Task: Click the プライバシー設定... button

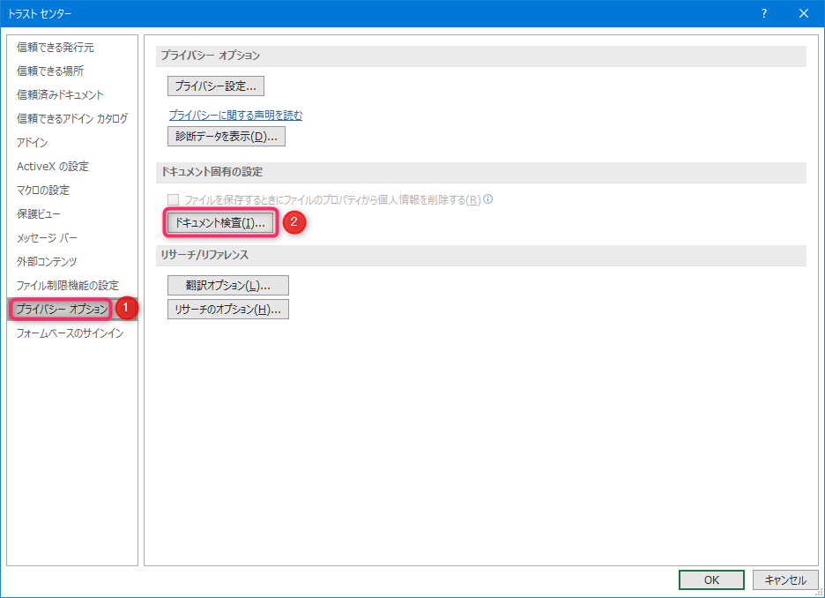Action: click(x=216, y=86)
